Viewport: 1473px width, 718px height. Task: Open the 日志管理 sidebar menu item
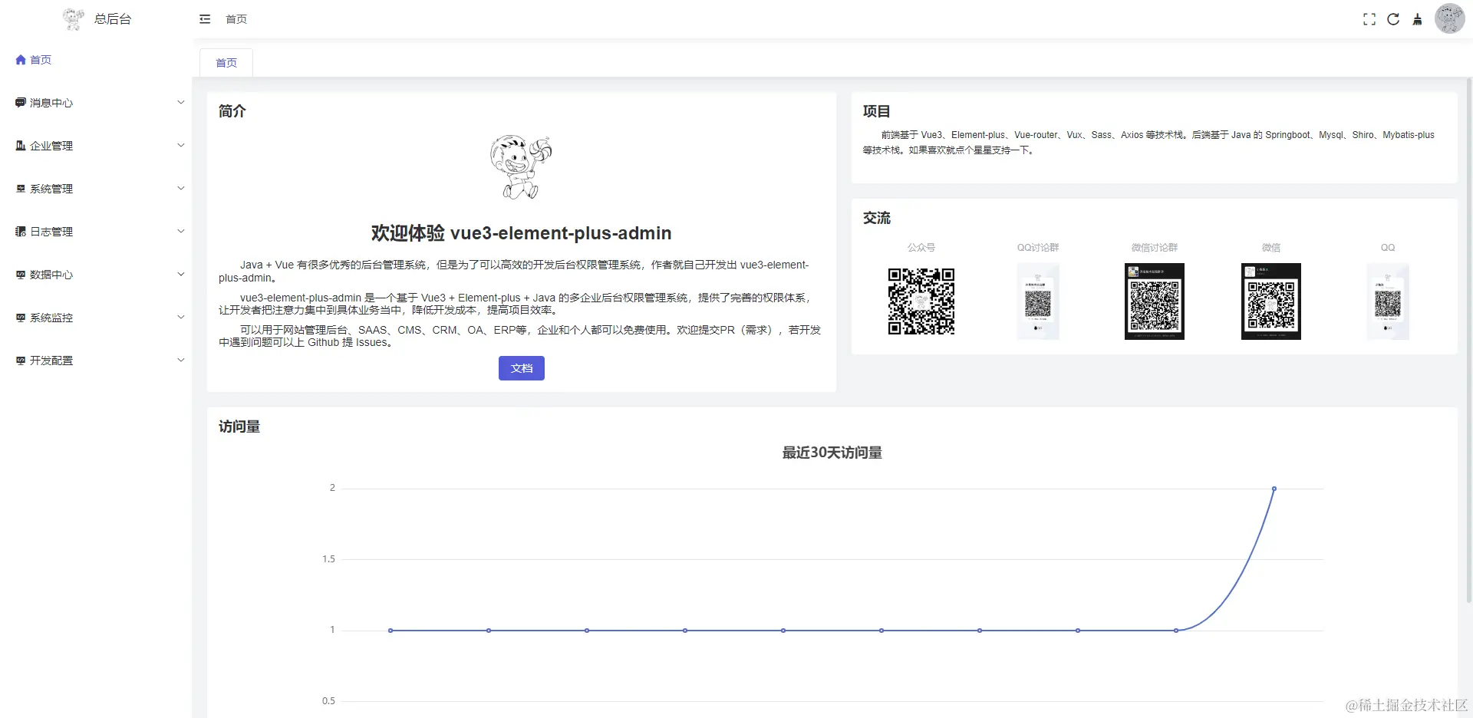tap(96, 232)
